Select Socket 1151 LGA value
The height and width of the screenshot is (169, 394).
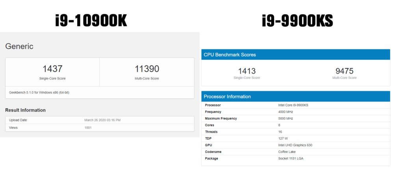[291, 158]
